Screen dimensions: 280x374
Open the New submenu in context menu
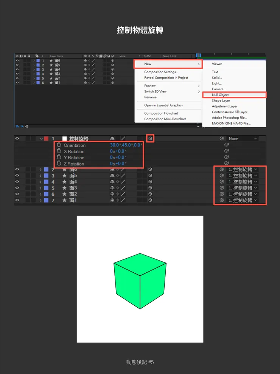(168, 64)
